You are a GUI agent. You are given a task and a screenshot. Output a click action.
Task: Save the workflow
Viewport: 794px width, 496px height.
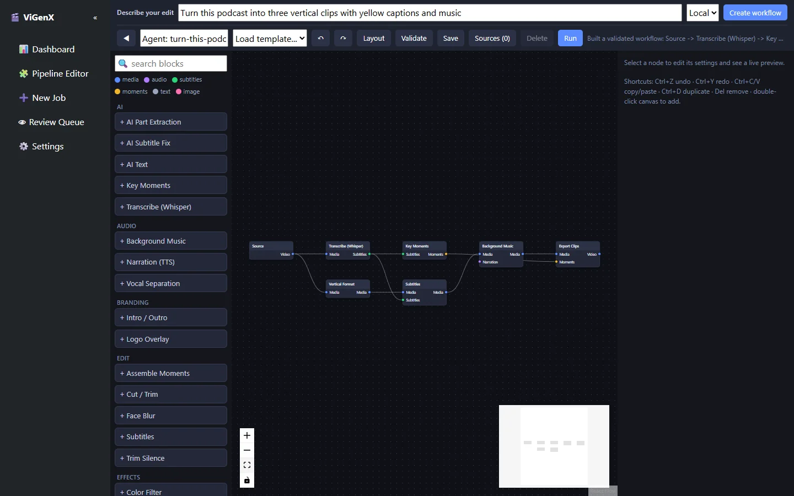[450, 38]
